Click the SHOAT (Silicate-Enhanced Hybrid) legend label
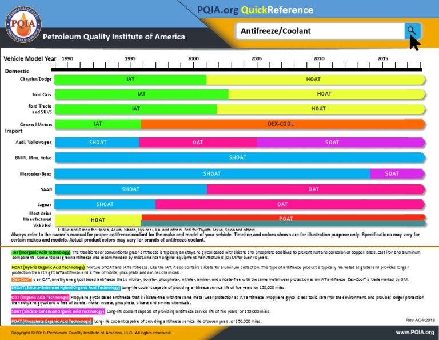The width and height of the screenshot is (439, 340). point(66,288)
